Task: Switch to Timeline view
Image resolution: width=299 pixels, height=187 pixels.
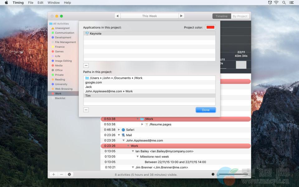Action: 221,16
